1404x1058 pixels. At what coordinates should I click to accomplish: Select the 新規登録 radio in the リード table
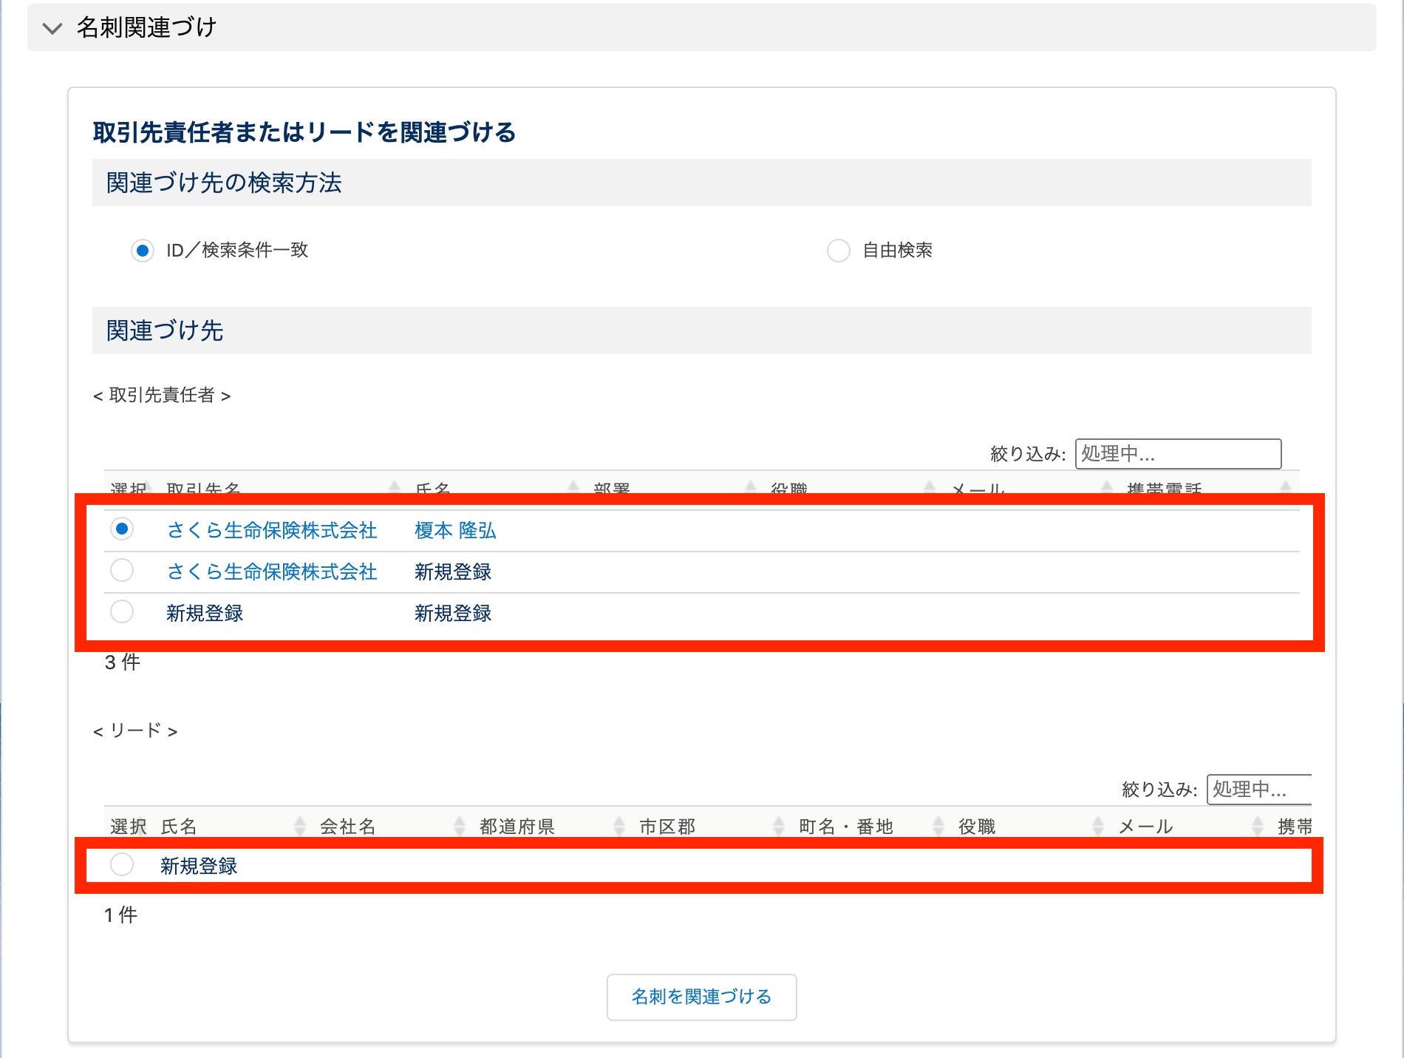[122, 864]
